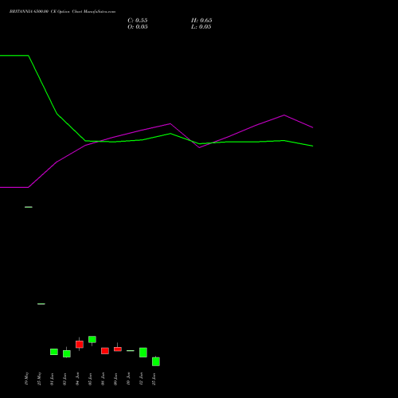Image resolution: width=398 pixels, height=398 pixels.
Task: Click the '25 May' date axis label
Action: point(39,379)
